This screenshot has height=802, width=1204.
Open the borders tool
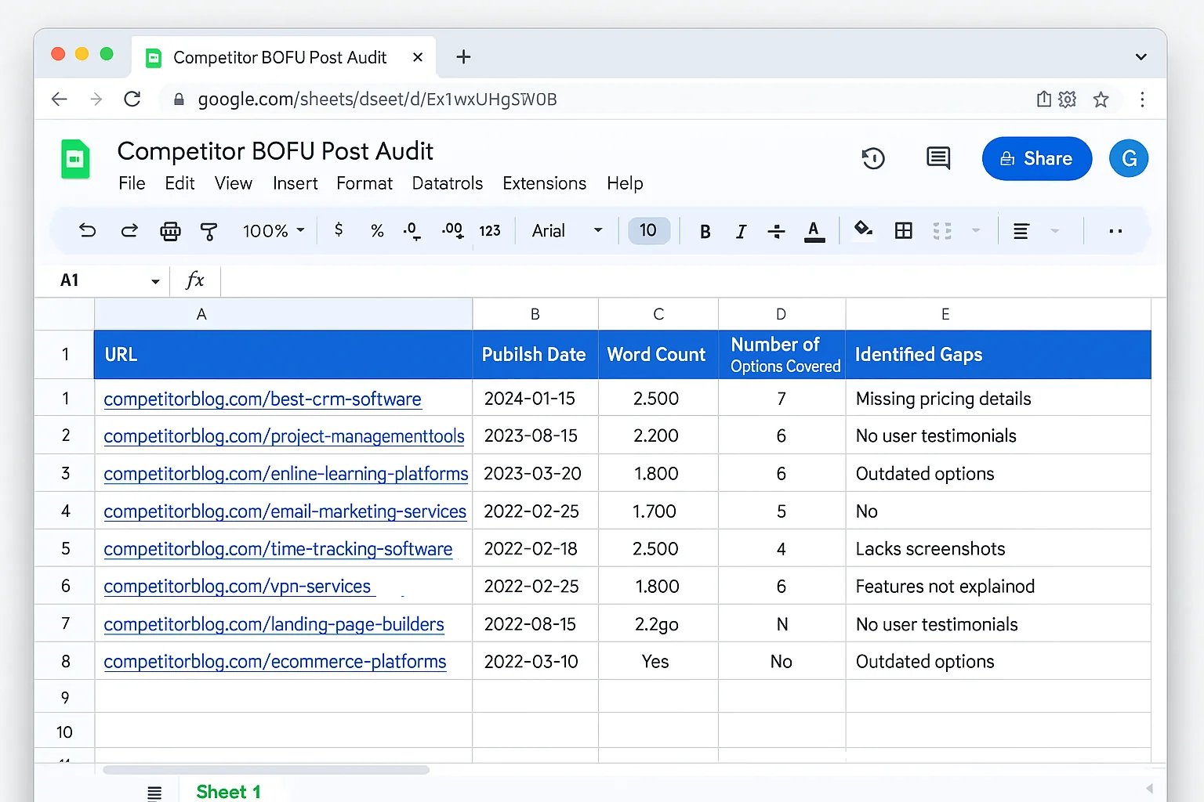point(903,230)
